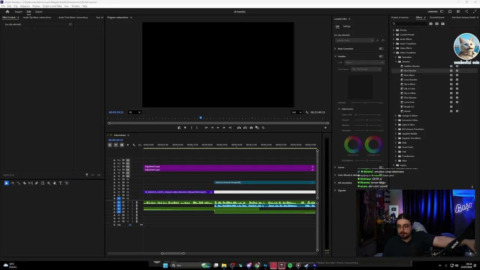Click the Shadow Tint color wheel
Viewport: 480px width, 270px height.
353,144
